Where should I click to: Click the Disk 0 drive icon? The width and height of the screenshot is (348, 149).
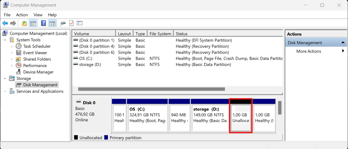pos(78,102)
